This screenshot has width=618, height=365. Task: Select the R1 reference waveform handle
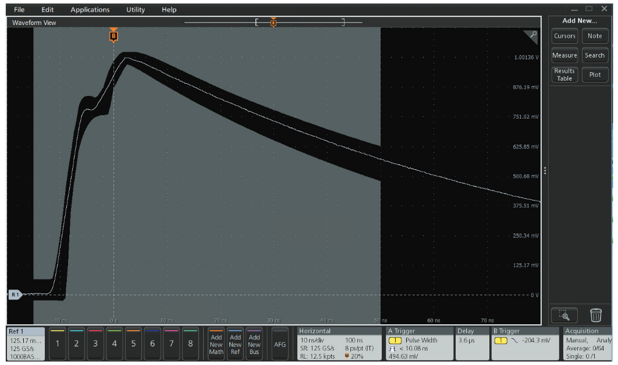[x=15, y=295]
